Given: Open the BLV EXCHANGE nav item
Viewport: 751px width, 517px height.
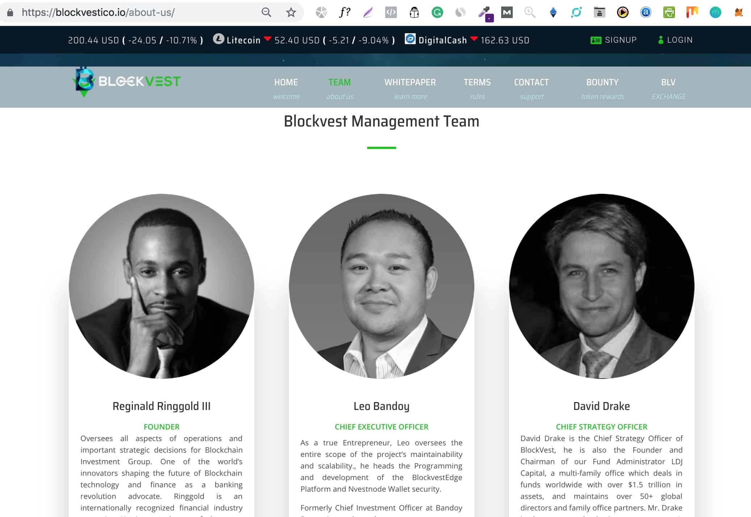Looking at the screenshot, I should click(668, 89).
